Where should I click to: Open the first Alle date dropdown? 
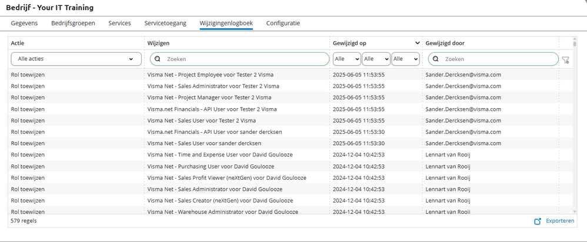(x=347, y=59)
